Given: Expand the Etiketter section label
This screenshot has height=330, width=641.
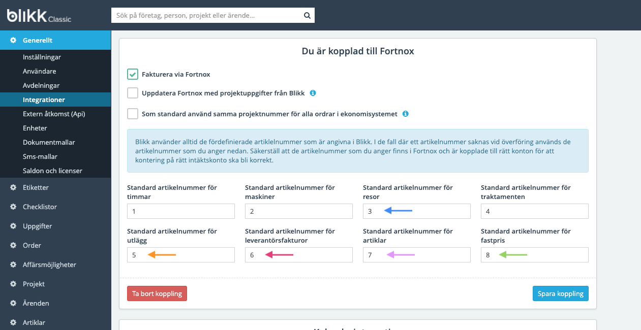Looking at the screenshot, I should click(x=36, y=187).
